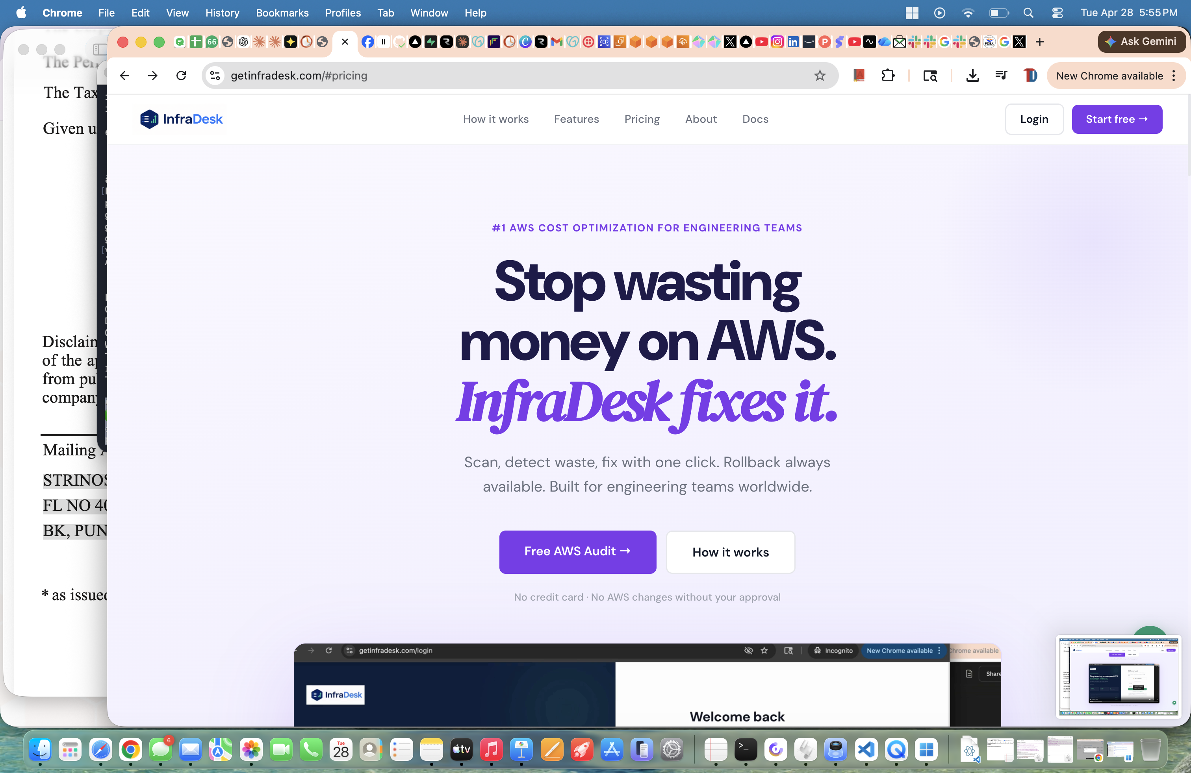Screen dimensions: 1191x773
Task: Open the Wi-Fi status menu
Action: (x=968, y=13)
